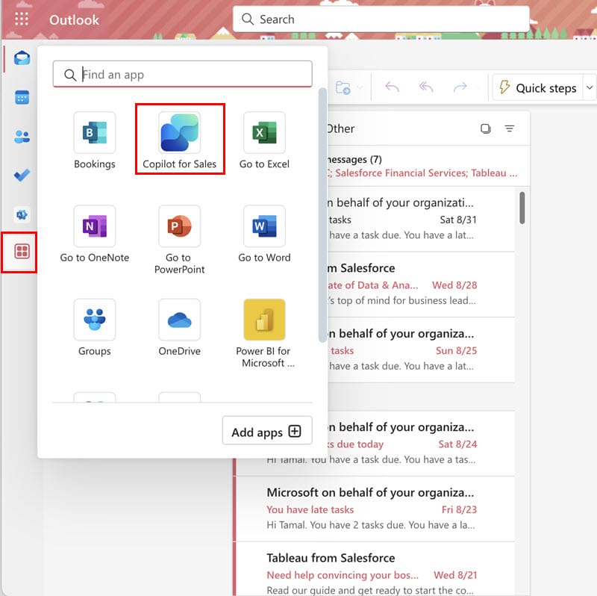Open Go to PowerPoint app
Screen dimensions: 597x596
180,240
